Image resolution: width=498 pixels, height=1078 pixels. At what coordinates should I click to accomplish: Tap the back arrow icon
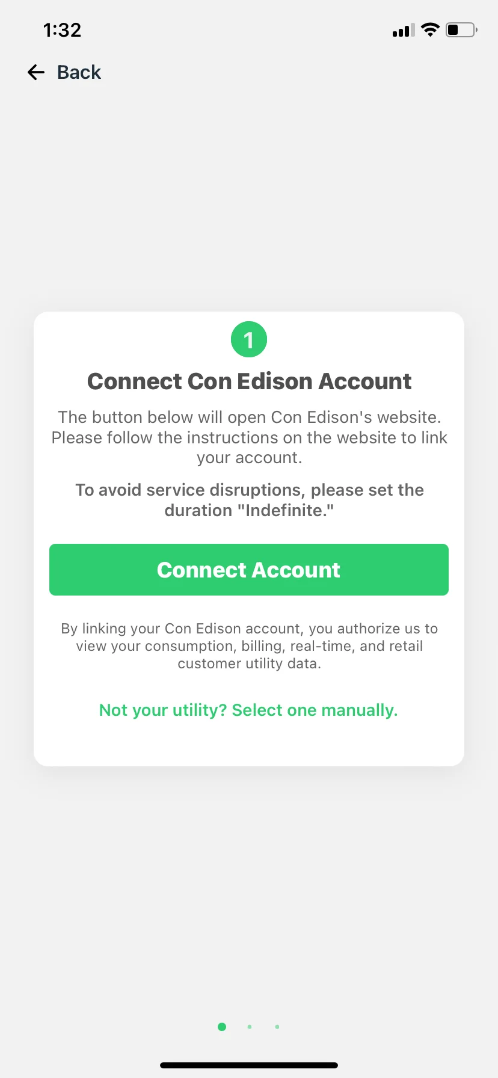click(36, 73)
